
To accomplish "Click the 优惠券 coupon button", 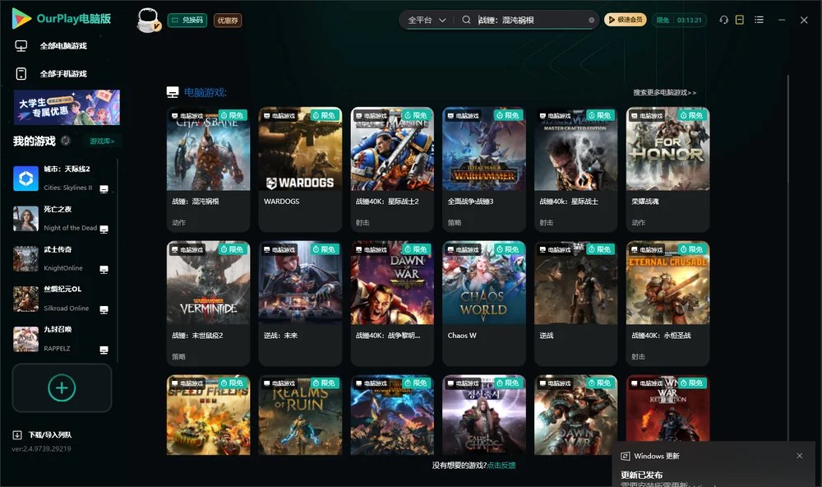I will point(228,21).
